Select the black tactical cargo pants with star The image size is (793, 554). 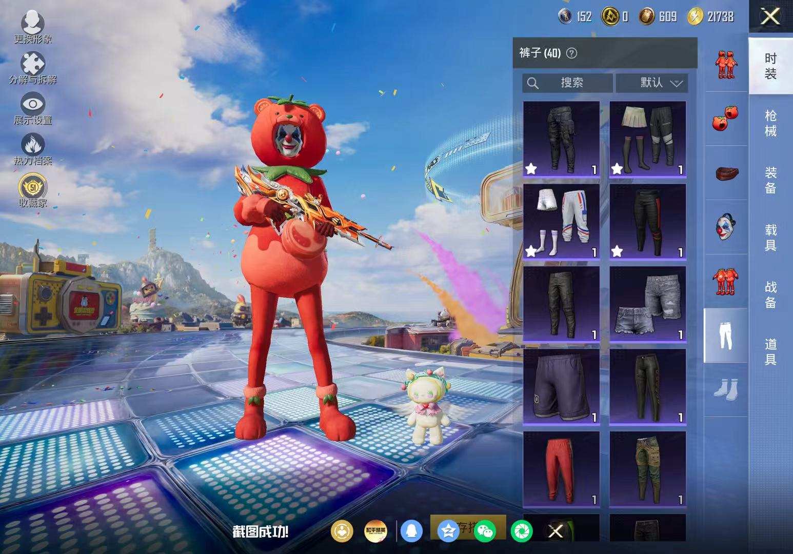(x=561, y=140)
